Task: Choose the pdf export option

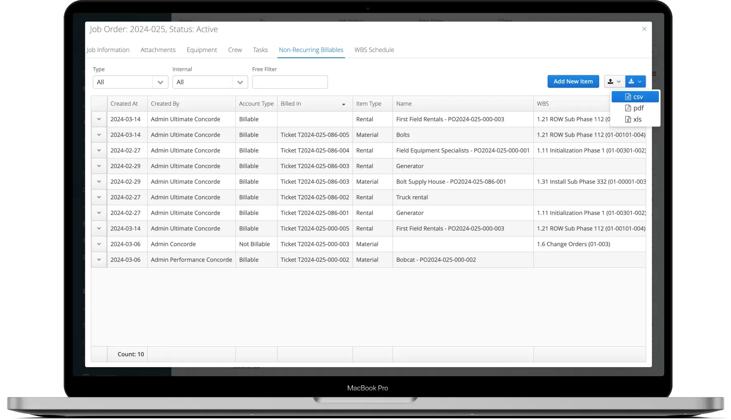Action: coord(634,108)
